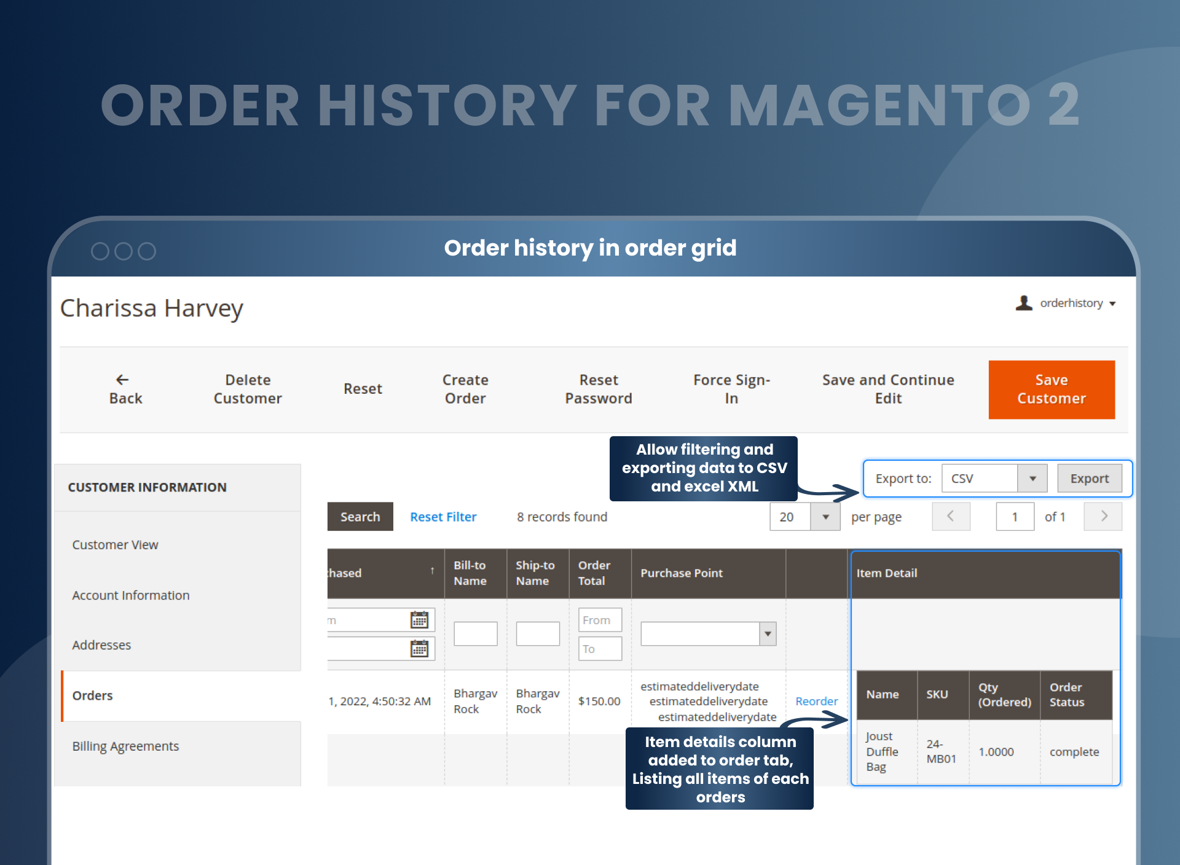Screen dimensions: 1180x865
Task: Open Customer View tab
Action: pos(115,545)
